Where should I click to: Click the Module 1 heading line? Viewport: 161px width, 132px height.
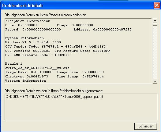[14, 64]
